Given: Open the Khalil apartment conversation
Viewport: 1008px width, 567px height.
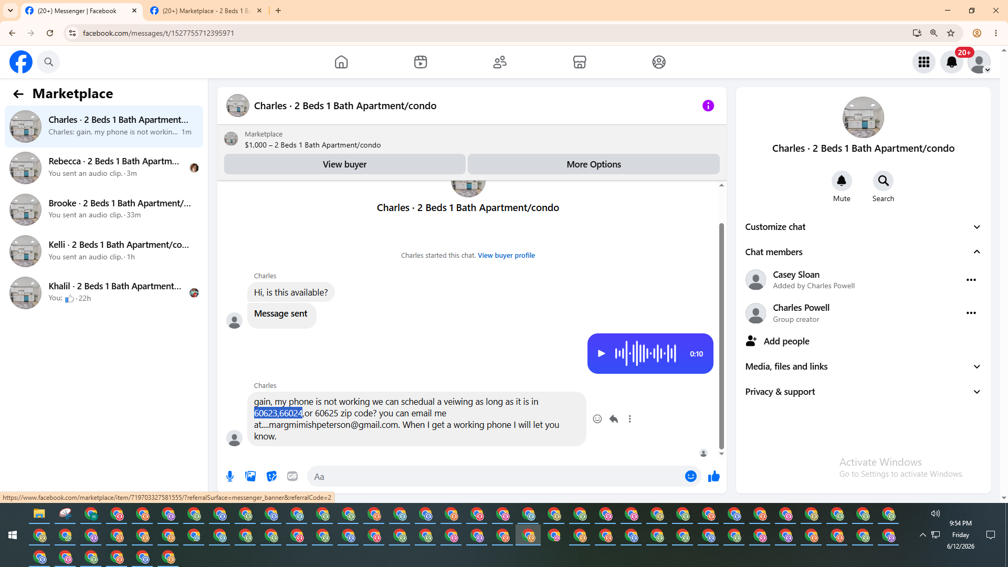Looking at the screenshot, I should point(104,293).
